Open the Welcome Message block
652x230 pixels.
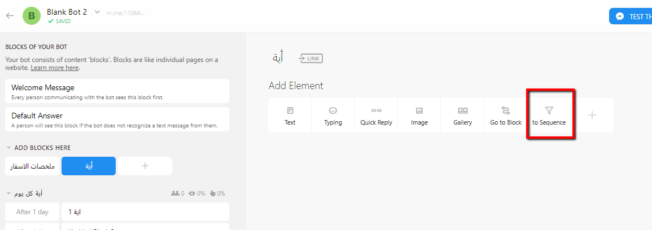click(x=117, y=91)
